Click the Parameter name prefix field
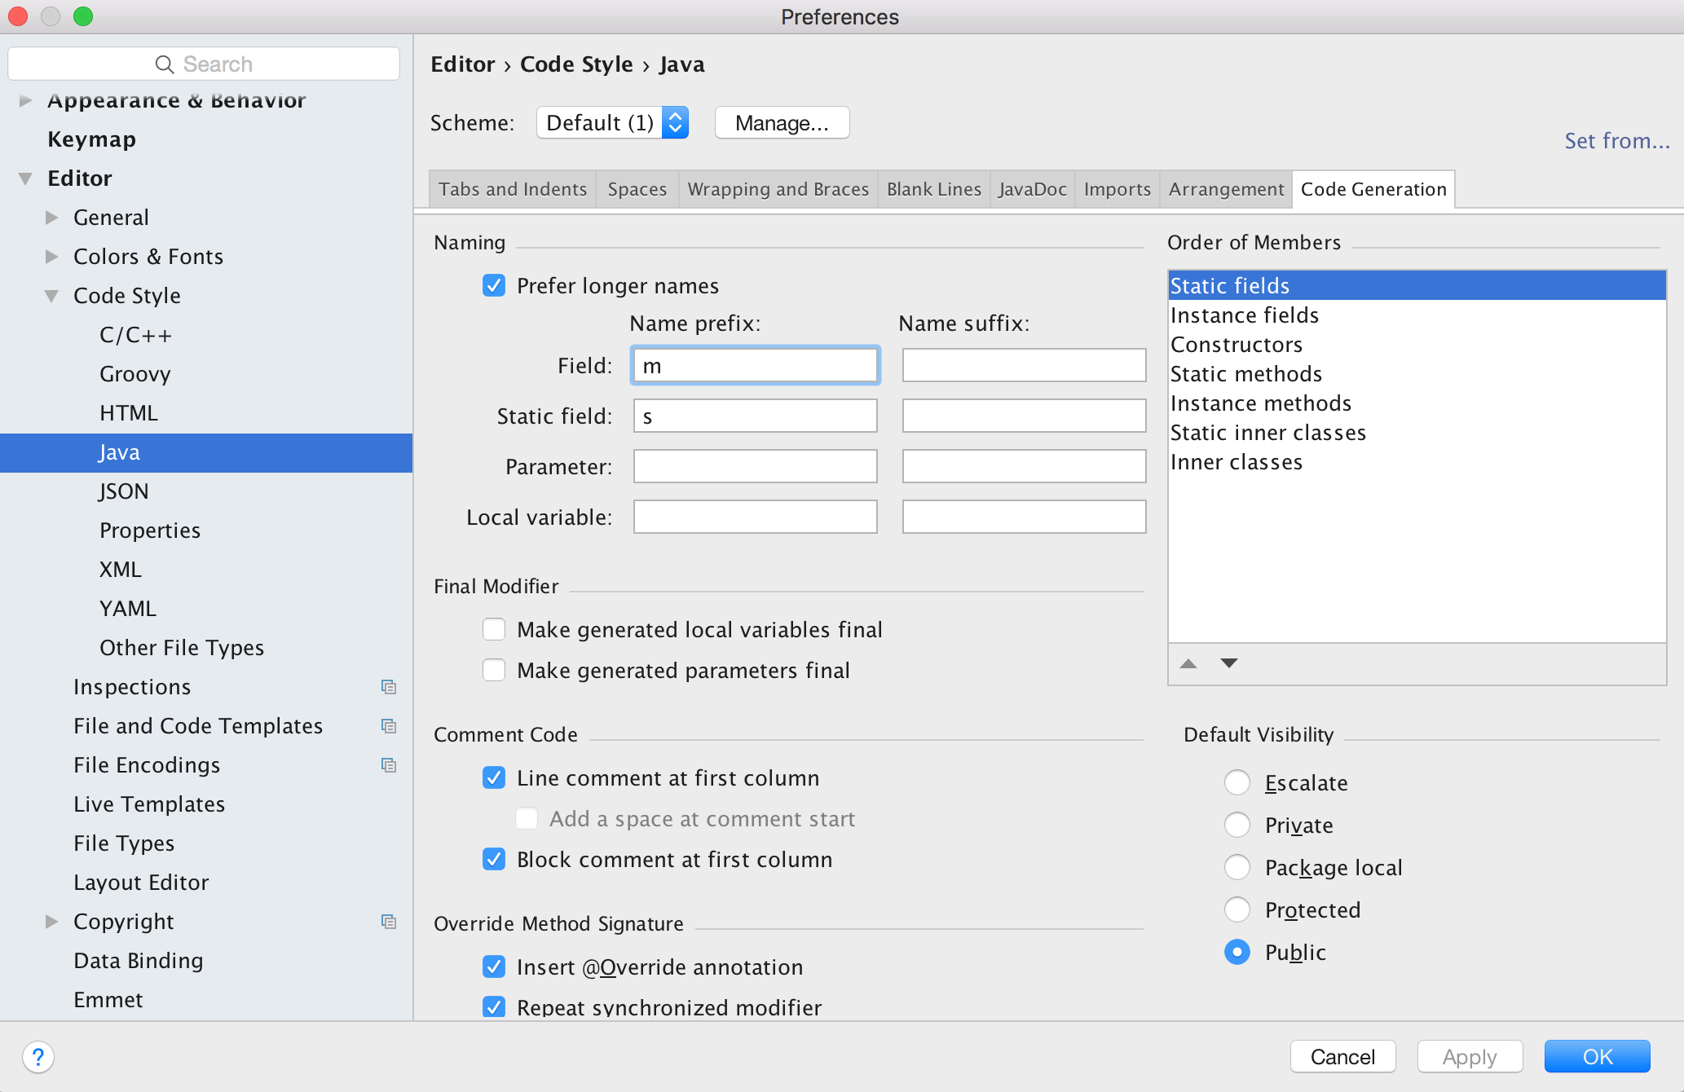This screenshot has width=1684, height=1092. tap(755, 467)
